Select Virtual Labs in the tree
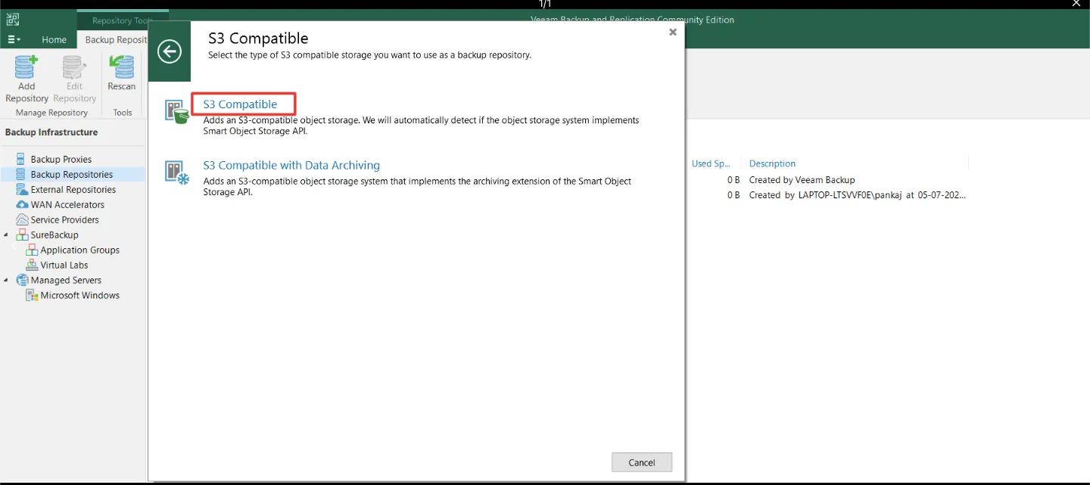Screen dimensions: 1090x485 [64, 265]
